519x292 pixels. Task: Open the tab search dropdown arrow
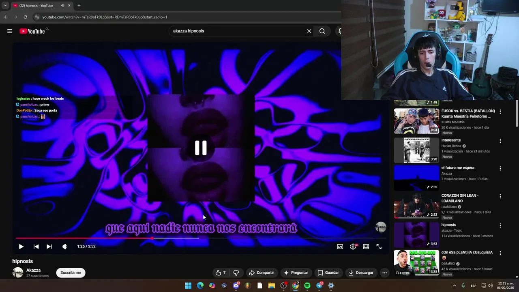coord(5,6)
